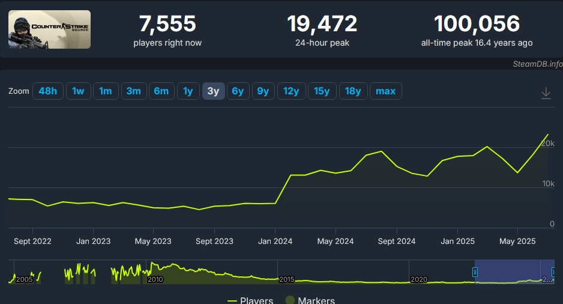
Task: Click 2005 in the navigator timeline
Action: click(25, 279)
